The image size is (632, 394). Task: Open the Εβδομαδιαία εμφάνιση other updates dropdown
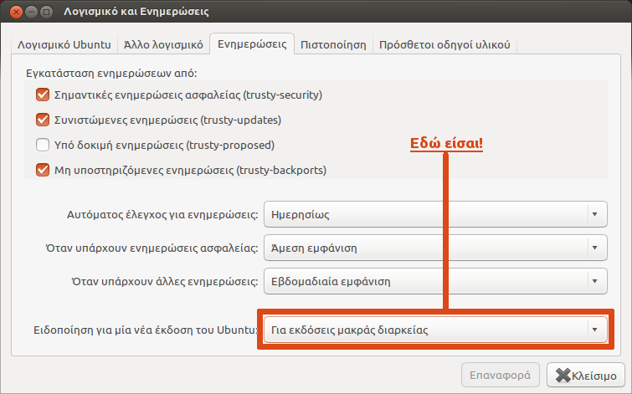pyautogui.click(x=434, y=281)
